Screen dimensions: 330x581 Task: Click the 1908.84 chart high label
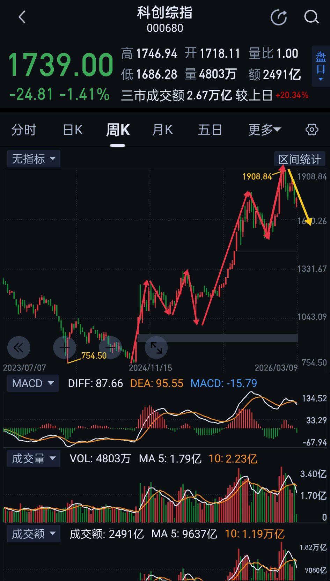pyautogui.click(x=257, y=177)
